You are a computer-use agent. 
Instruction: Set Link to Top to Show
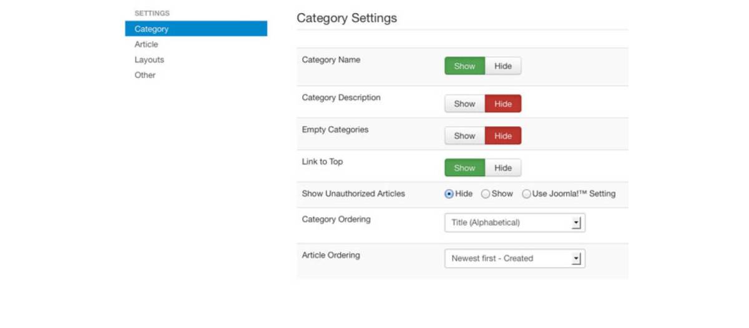pos(464,167)
